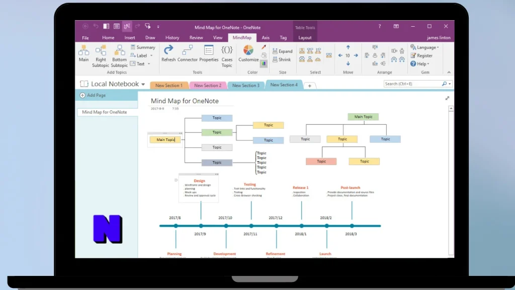Move topic left with the left arrow
The height and width of the screenshot is (290, 515).
(x=340, y=55)
